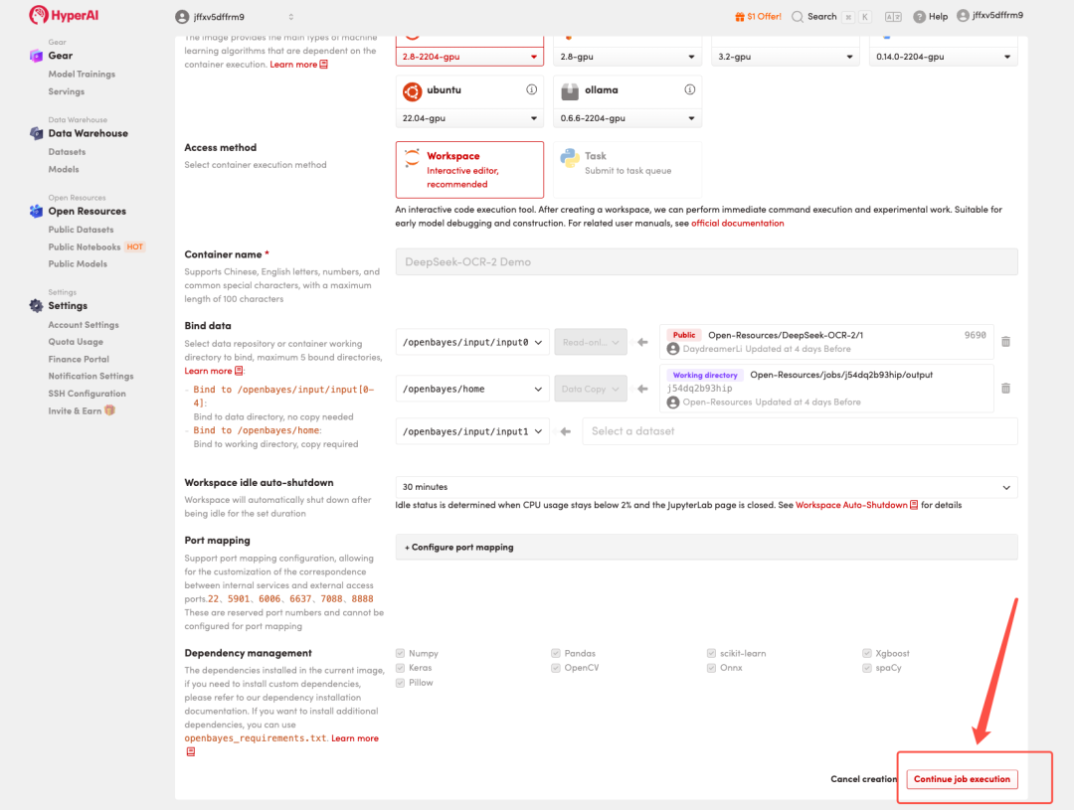1074x810 pixels.
Task: Select the Workspace access method
Action: coord(469,170)
